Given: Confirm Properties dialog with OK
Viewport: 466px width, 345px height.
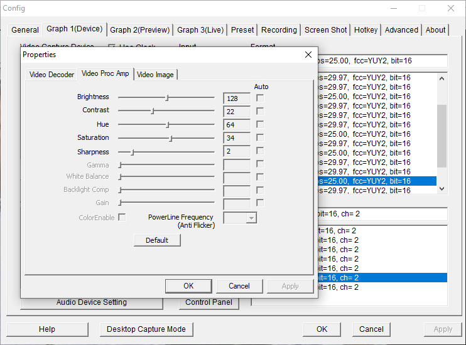Looking at the screenshot, I should pyautogui.click(x=188, y=286).
